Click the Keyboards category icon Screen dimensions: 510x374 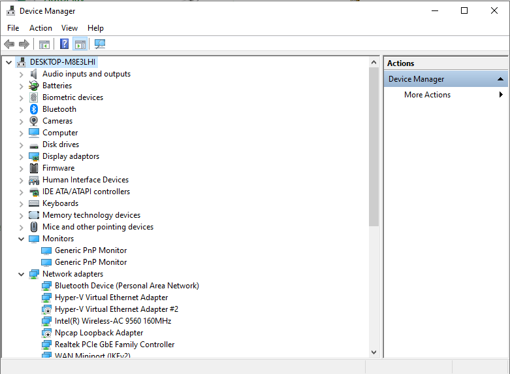pos(34,203)
